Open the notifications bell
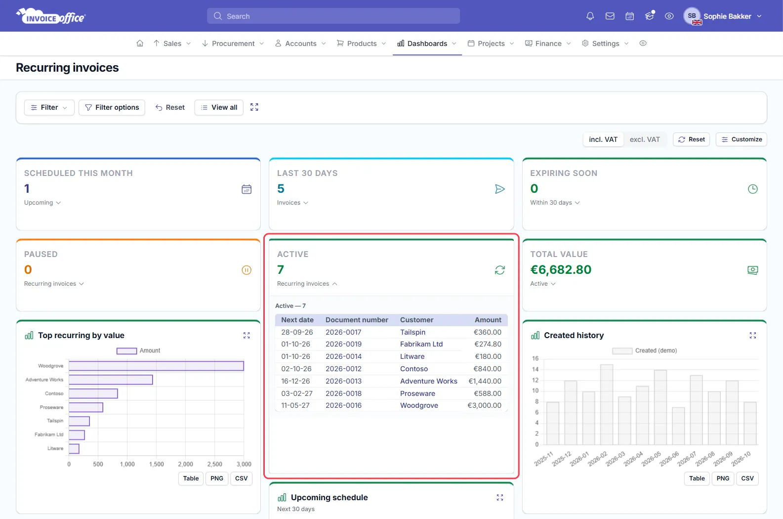This screenshot has width=783, height=519. click(x=590, y=16)
